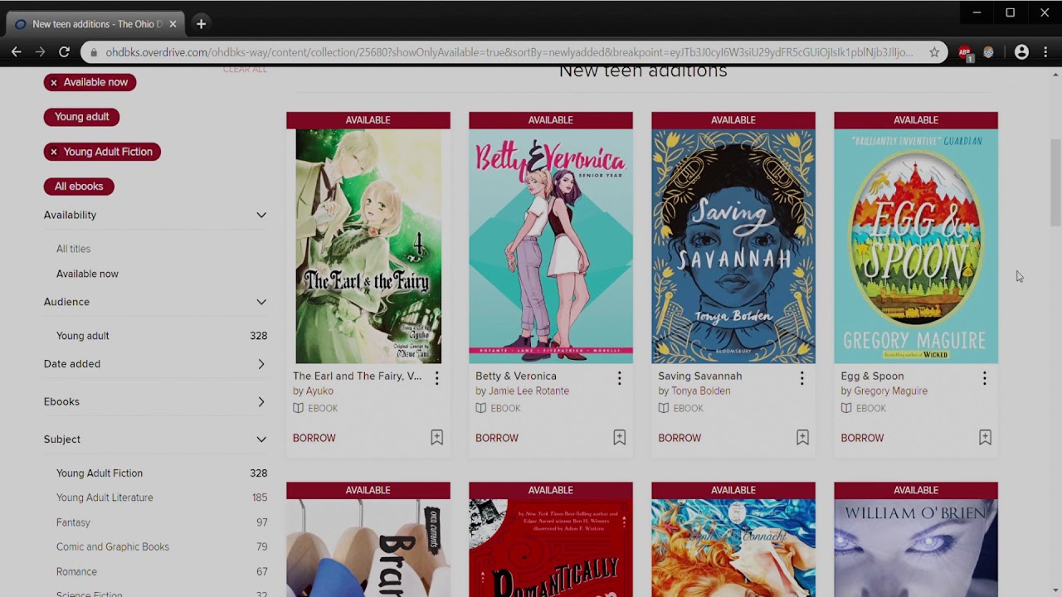1062x597 pixels.
Task: View author Gregory Maguire's page
Action: 891,391
